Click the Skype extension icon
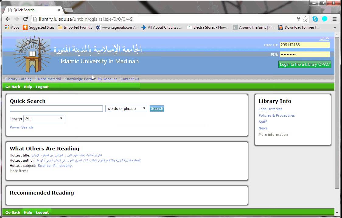Image resolution: width=342 pixels, height=218 pixels. pyautogui.click(x=315, y=19)
